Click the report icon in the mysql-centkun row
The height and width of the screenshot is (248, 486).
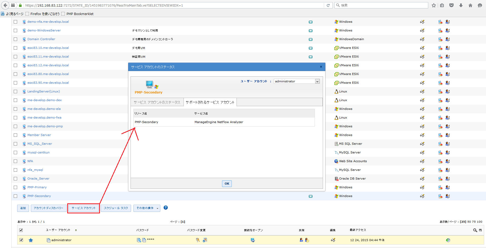point(440,153)
